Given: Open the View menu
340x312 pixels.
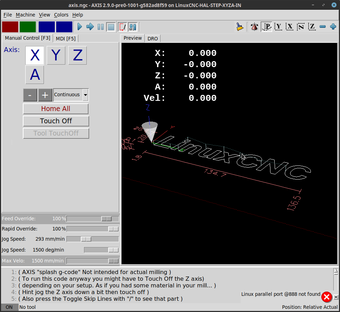Looking at the screenshot, I should [45, 15].
